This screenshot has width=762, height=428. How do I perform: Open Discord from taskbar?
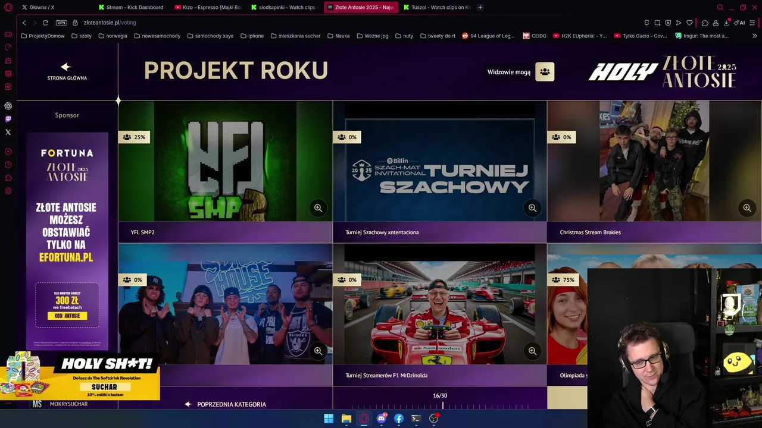tap(381, 418)
